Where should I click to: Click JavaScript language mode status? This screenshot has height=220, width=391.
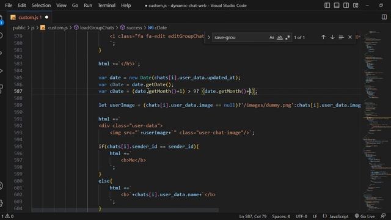338,216
